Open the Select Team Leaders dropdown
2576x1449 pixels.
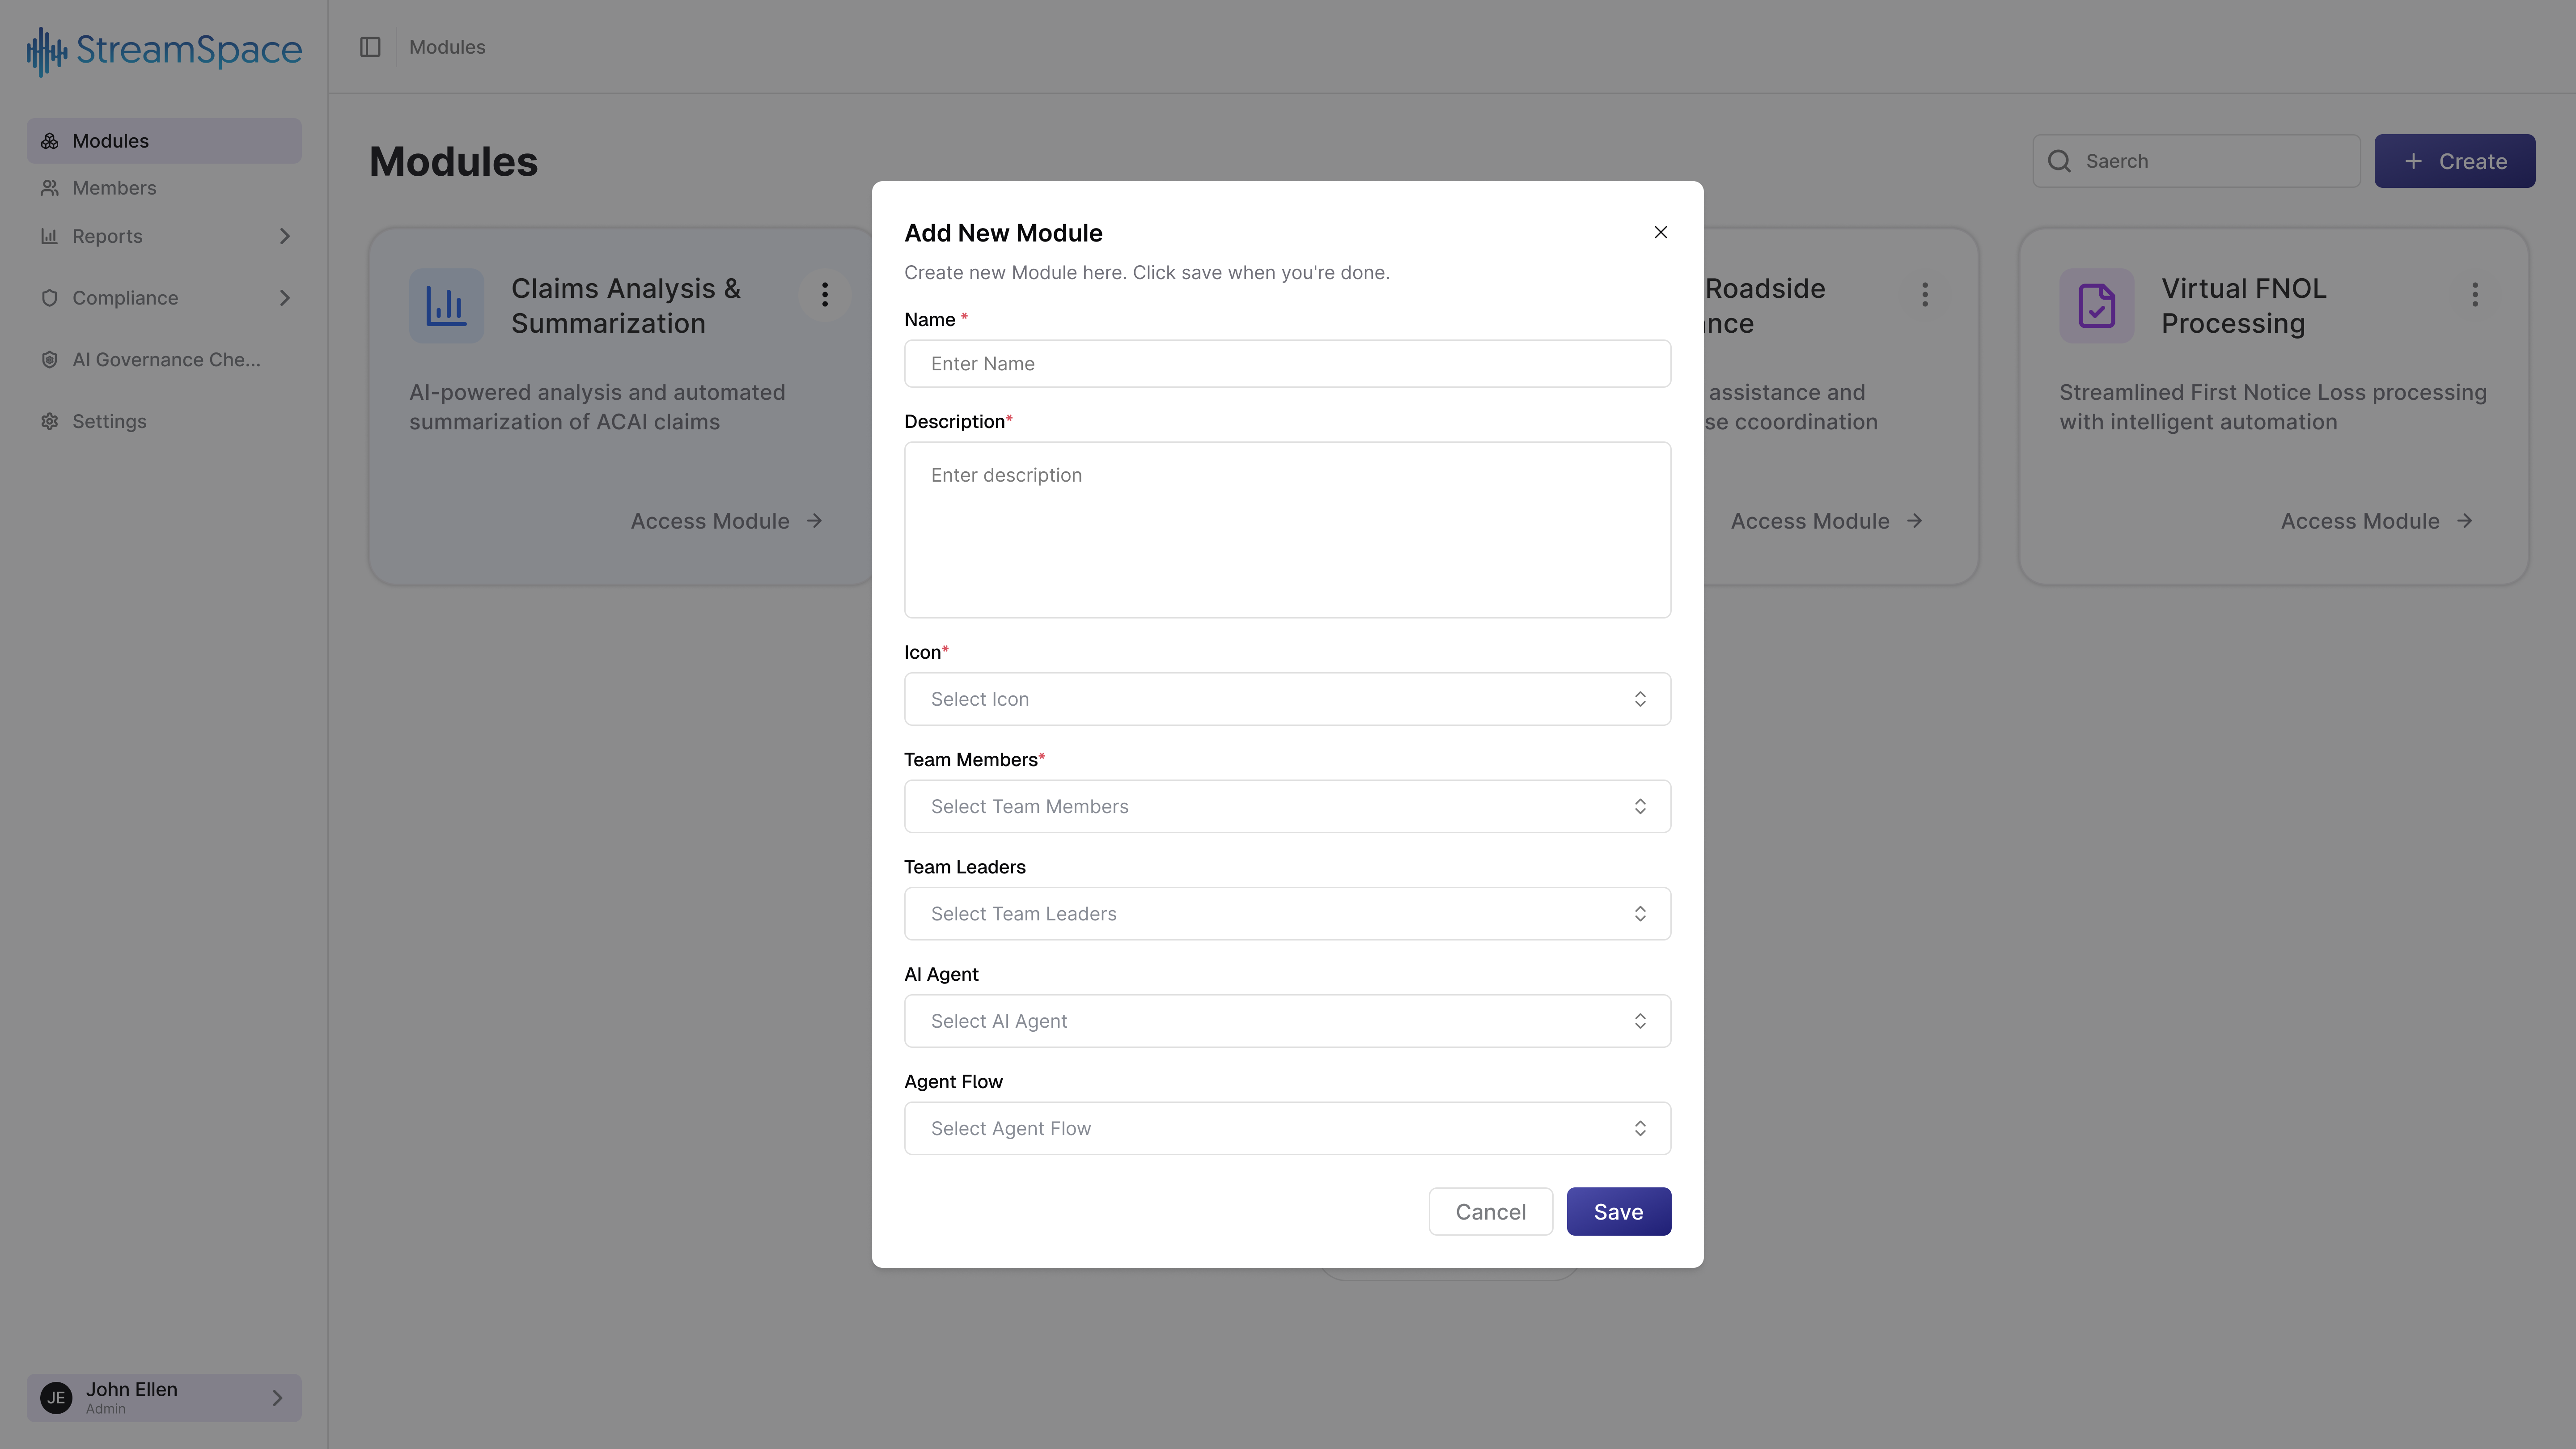[x=1287, y=914]
